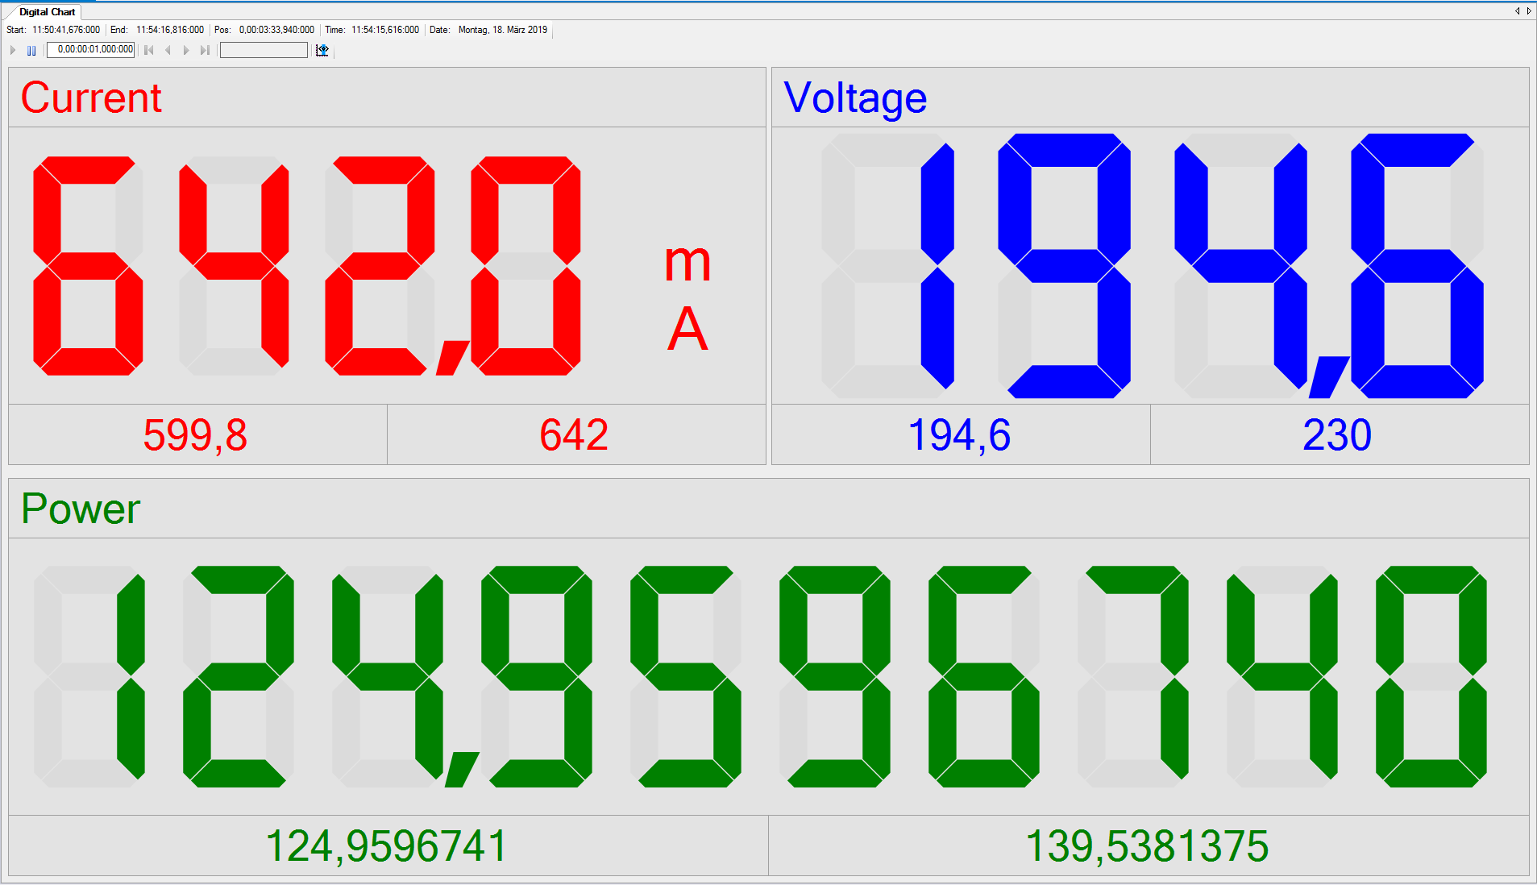This screenshot has height=885, width=1537.
Task: Select the Digital Chart tab
Action: pyautogui.click(x=47, y=12)
